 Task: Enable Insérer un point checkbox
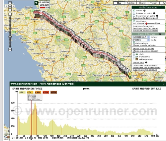[x=134, y=13]
